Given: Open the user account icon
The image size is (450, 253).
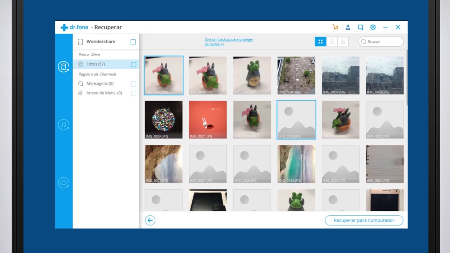Looking at the screenshot, I should tap(348, 27).
